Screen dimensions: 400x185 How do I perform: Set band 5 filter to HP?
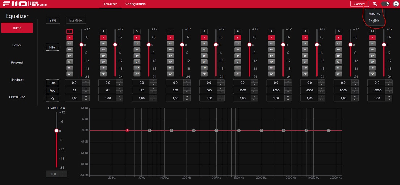(x=204, y=68)
